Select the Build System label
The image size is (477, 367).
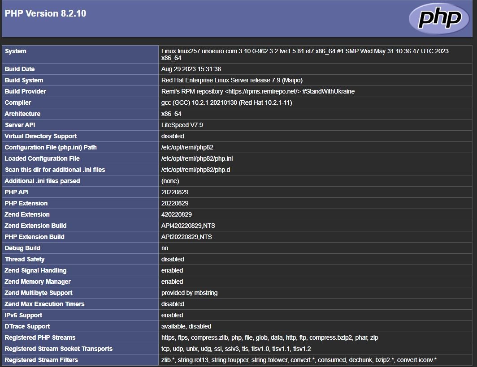24,80
